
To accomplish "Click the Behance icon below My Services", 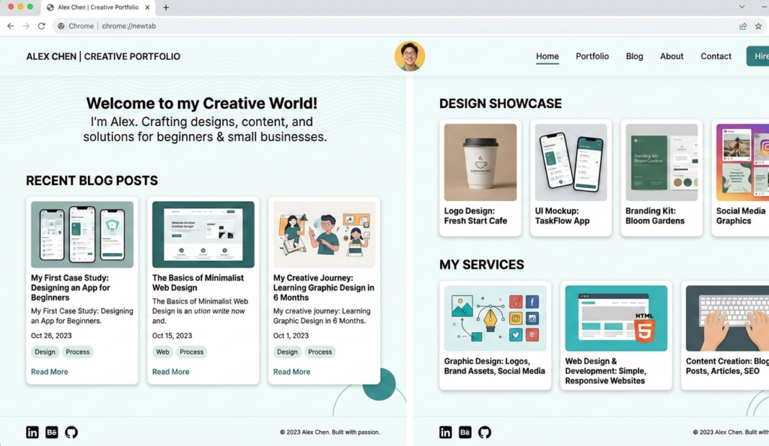I will click(x=465, y=433).
